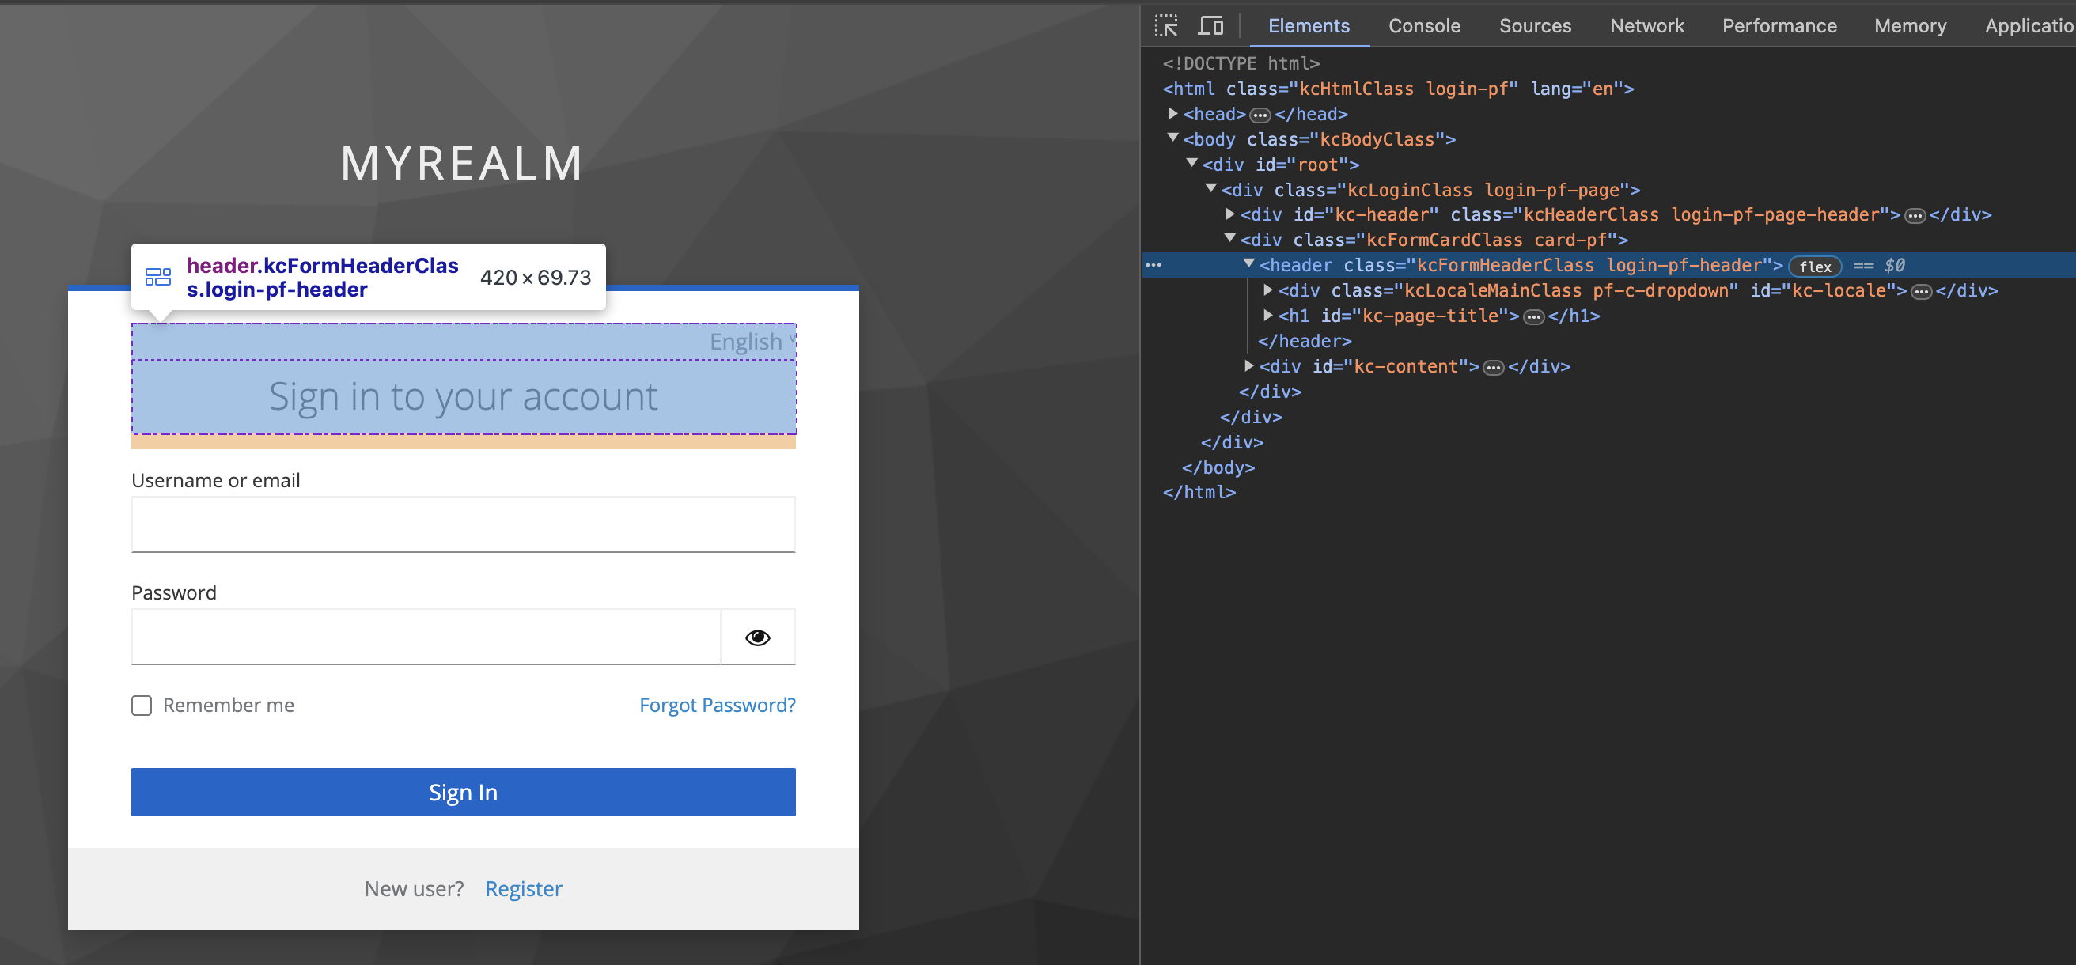Collapse the kcFormCardClass div node

click(x=1229, y=239)
